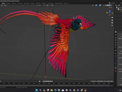Open the Material properties tab
The height and width of the screenshot is (92, 122).
115,68
